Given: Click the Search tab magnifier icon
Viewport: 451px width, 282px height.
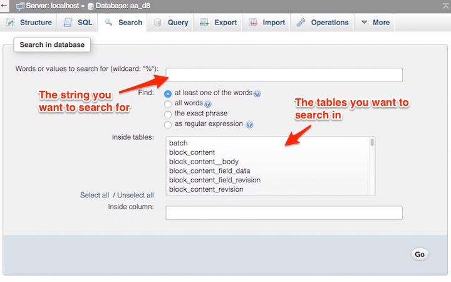Looking at the screenshot, I should click(x=108, y=22).
